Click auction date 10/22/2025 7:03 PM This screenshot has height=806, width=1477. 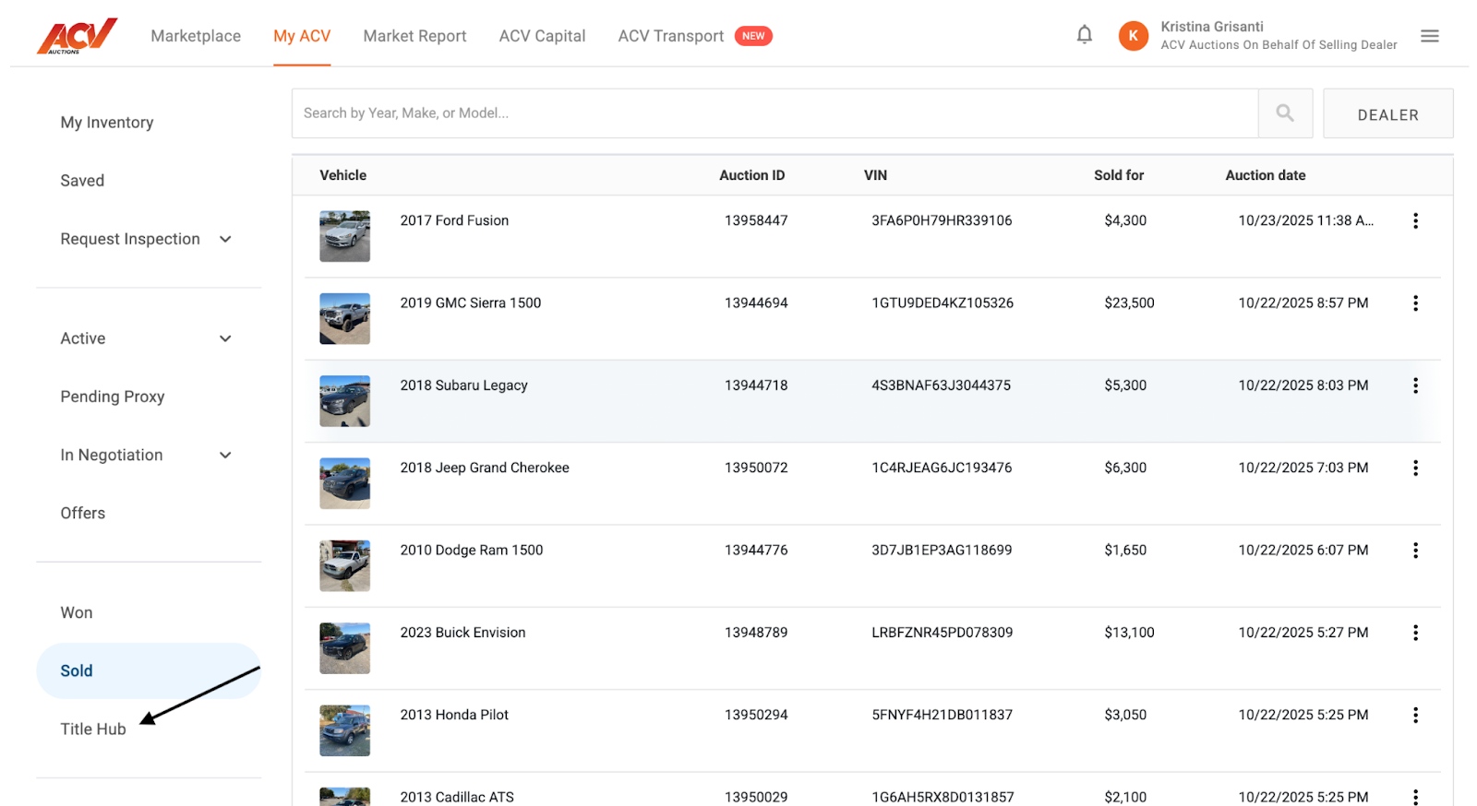tap(1303, 468)
